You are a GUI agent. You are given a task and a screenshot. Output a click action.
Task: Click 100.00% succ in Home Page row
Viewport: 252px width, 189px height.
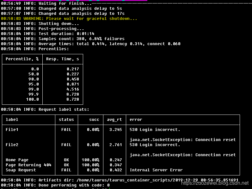pos(90,160)
